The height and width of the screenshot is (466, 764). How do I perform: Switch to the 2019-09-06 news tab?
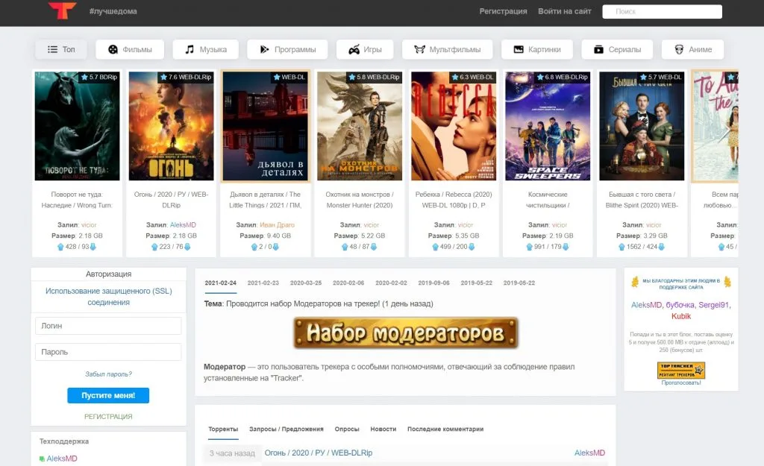[x=433, y=283]
